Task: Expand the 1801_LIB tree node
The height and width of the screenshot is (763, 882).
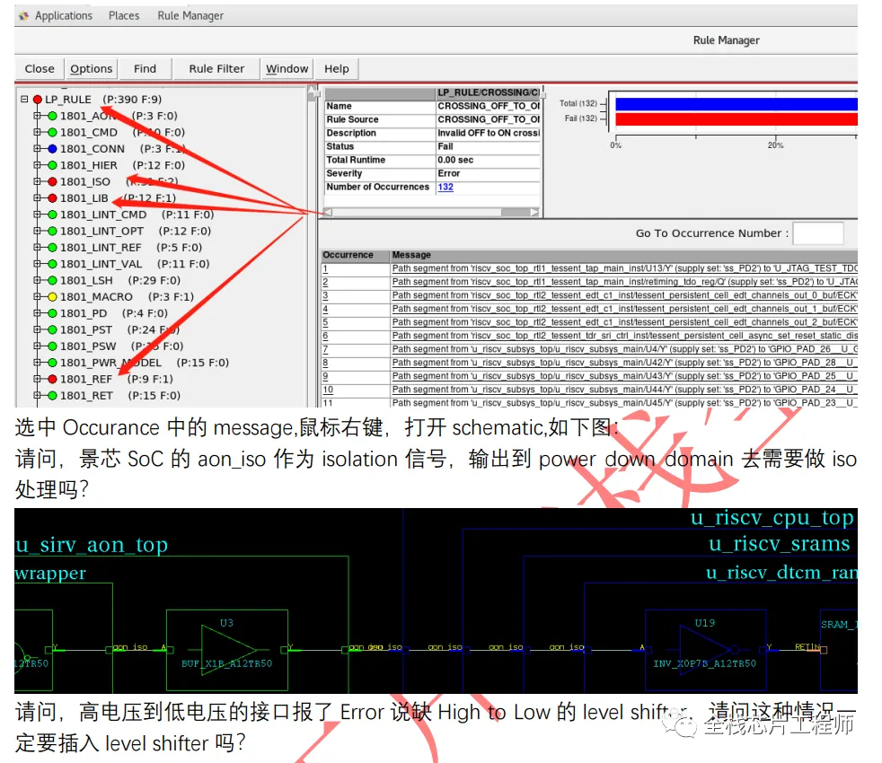Action: pyautogui.click(x=37, y=197)
